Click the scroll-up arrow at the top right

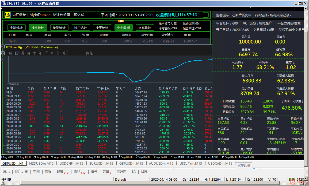point(306,8)
